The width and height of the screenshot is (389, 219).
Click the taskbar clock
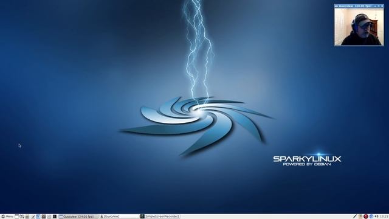[384, 217]
